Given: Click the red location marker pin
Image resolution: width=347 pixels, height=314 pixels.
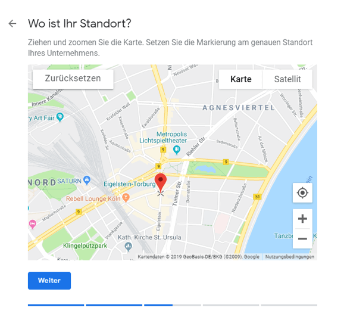Looking at the screenshot, I should (161, 182).
